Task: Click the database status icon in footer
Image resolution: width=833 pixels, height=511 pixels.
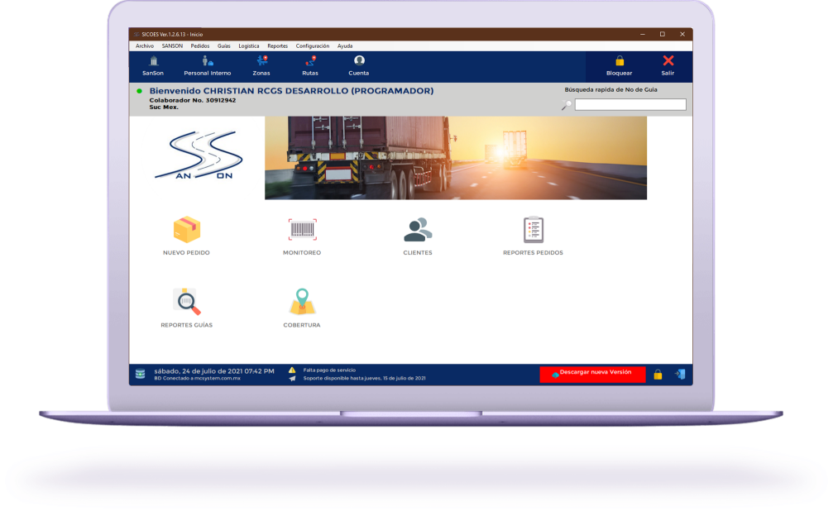Action: (x=141, y=375)
